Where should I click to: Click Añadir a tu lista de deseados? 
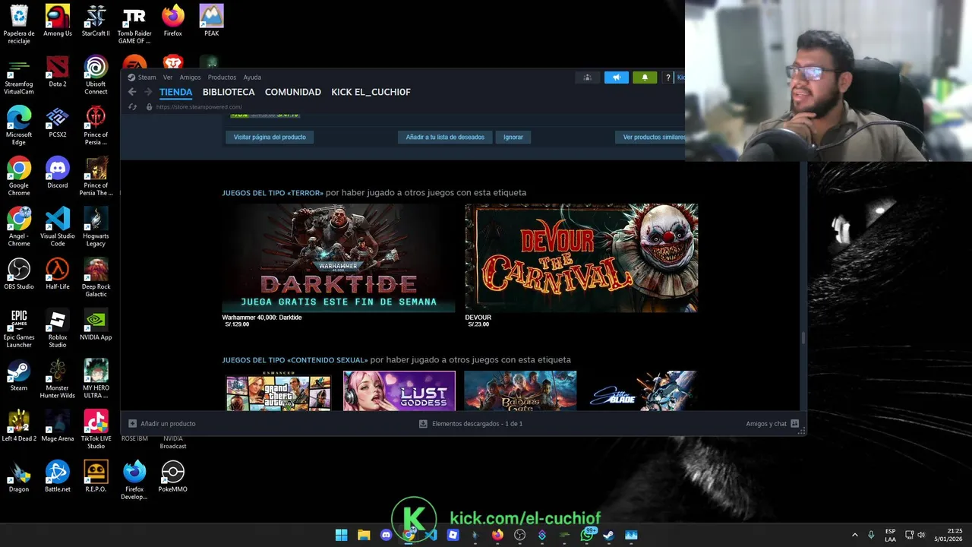coord(445,137)
